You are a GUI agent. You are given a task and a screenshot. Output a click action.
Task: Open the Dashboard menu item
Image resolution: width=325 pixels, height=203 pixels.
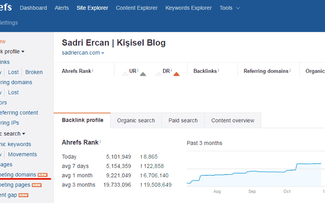[33, 8]
